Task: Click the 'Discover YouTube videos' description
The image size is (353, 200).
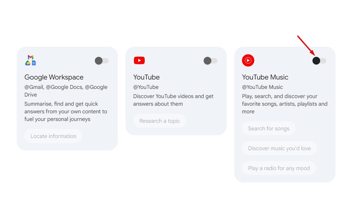Action: pyautogui.click(x=173, y=100)
